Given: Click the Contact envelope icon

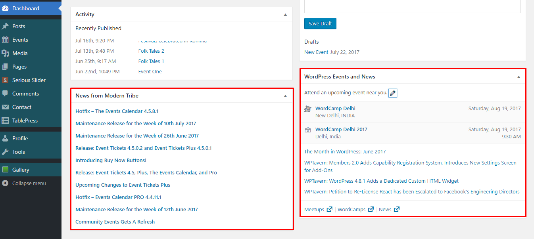Looking at the screenshot, I should coord(5,107).
